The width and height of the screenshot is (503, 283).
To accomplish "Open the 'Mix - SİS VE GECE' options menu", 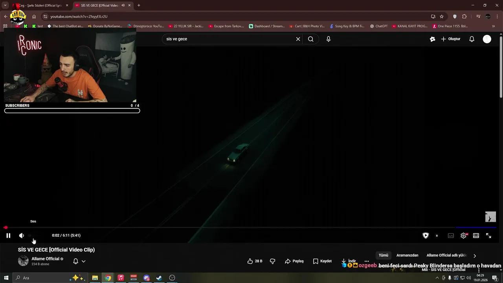I will coord(479,271).
